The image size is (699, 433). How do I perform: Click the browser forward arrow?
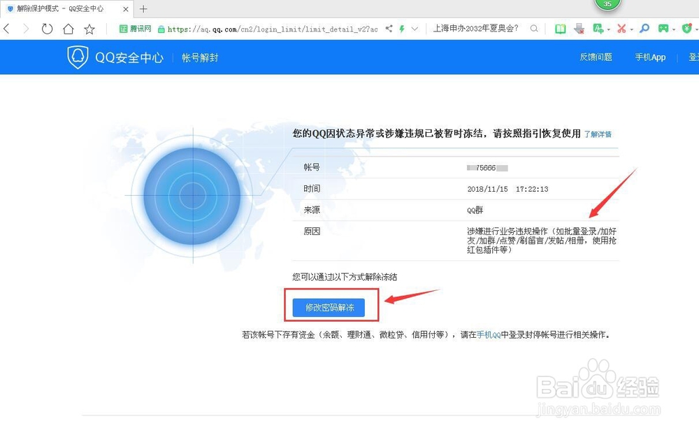coord(26,29)
